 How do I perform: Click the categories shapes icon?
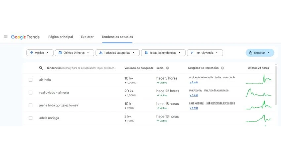pyautogui.click(x=101, y=53)
